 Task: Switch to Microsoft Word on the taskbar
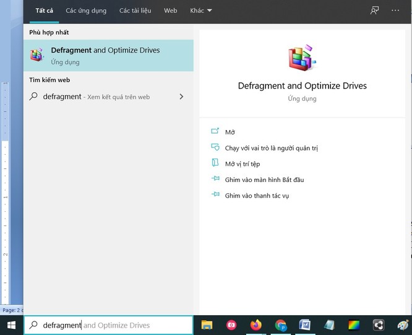pos(305,325)
